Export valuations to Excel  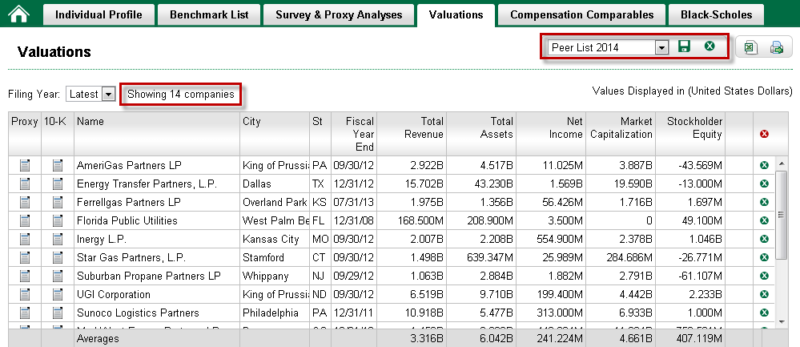750,47
